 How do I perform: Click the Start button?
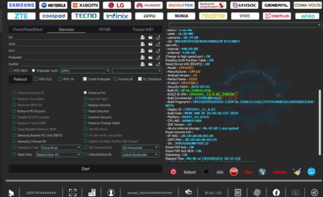pos(85,169)
